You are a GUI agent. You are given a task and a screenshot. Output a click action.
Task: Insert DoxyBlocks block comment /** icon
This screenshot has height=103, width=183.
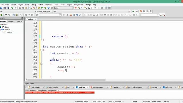click(x=6, y=15)
